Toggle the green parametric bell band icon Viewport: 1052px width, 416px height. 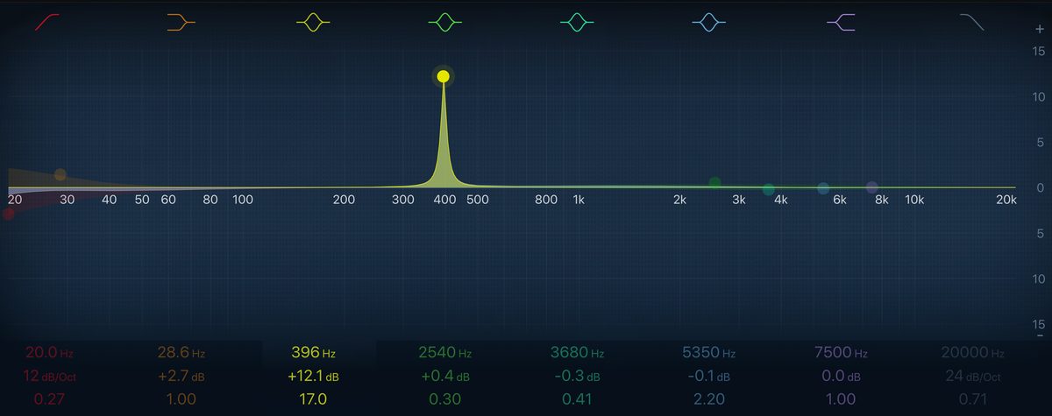(445, 23)
